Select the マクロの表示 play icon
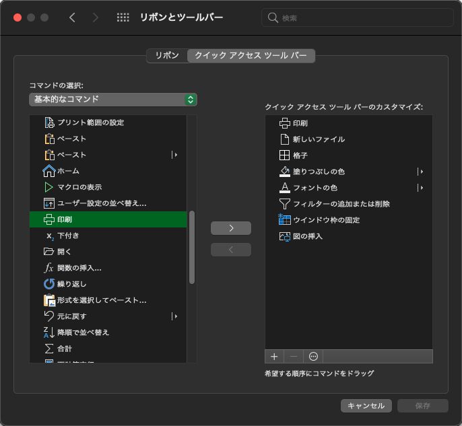 tap(48, 187)
